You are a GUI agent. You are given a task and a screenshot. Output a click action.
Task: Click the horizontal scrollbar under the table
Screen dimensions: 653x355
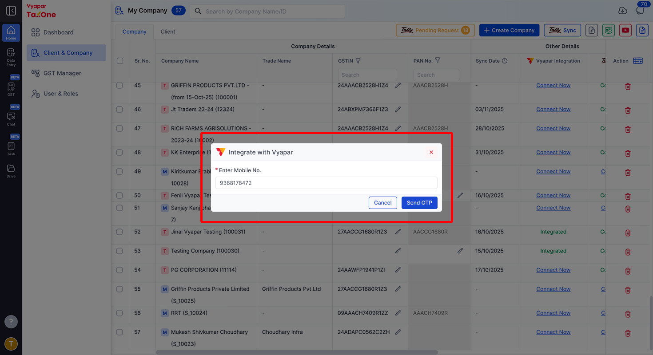pos(297,352)
